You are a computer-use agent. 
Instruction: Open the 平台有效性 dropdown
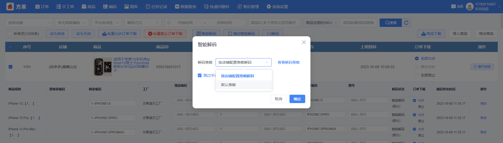tap(107, 23)
